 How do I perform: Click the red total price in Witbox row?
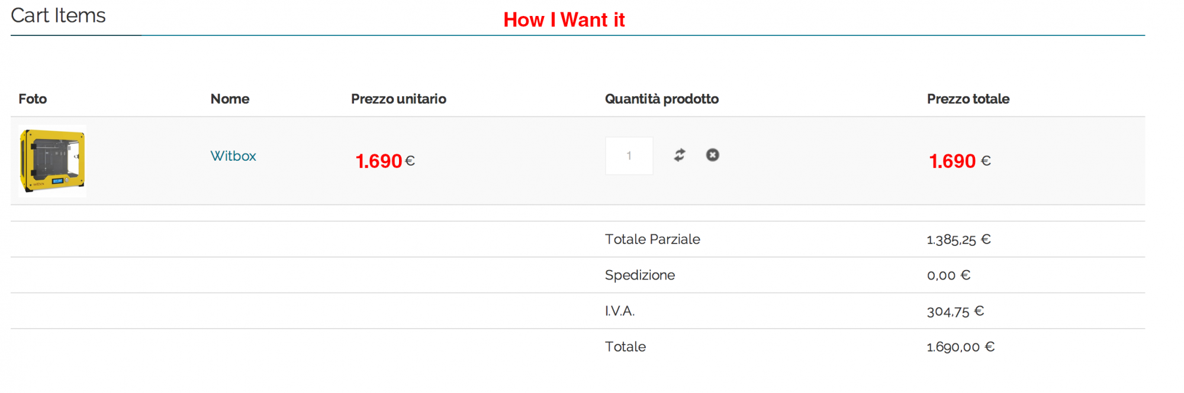pyautogui.click(x=959, y=161)
